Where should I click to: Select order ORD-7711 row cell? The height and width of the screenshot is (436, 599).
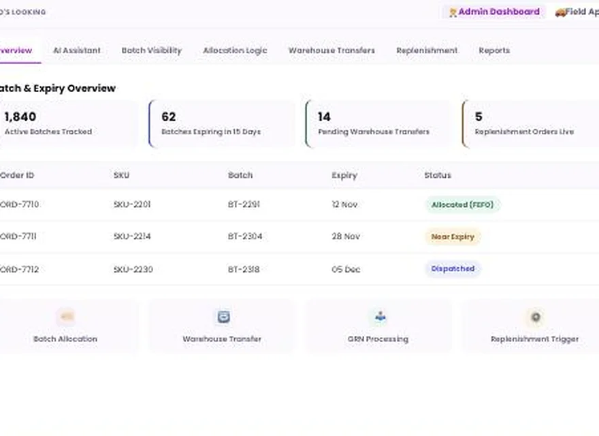(x=18, y=236)
